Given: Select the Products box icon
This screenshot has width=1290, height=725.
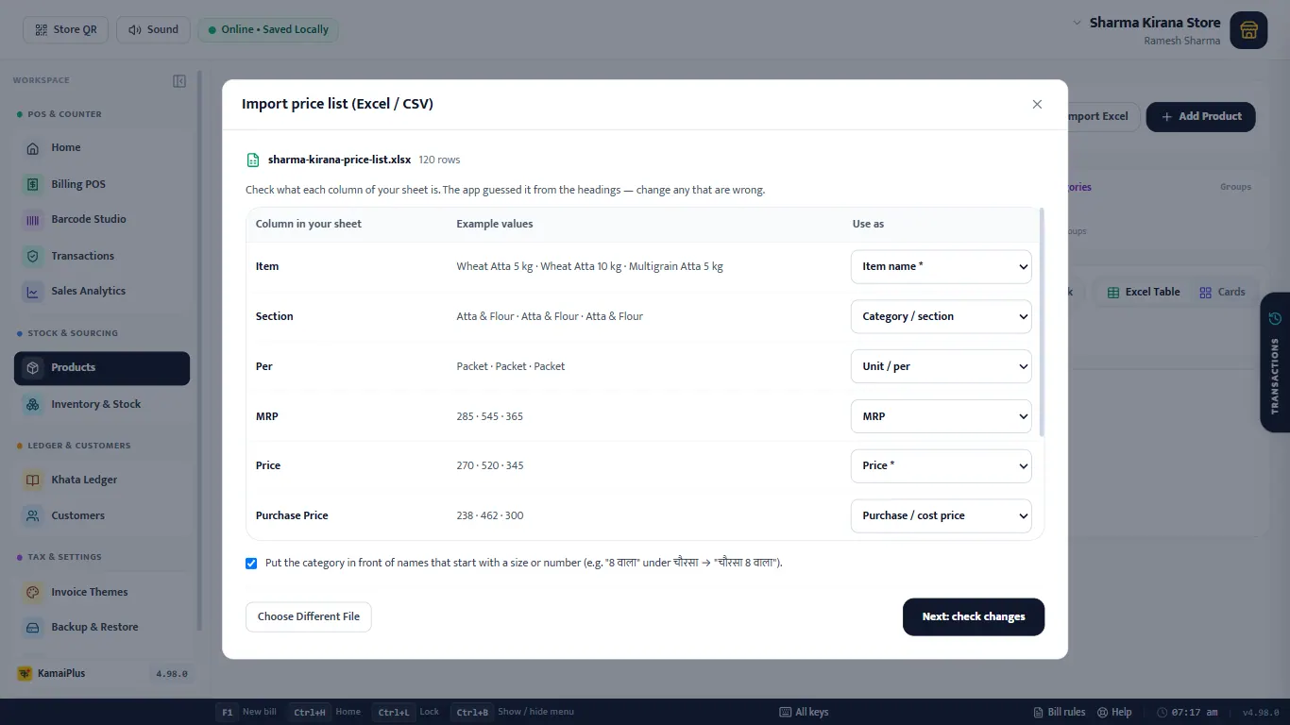Looking at the screenshot, I should click(x=33, y=368).
